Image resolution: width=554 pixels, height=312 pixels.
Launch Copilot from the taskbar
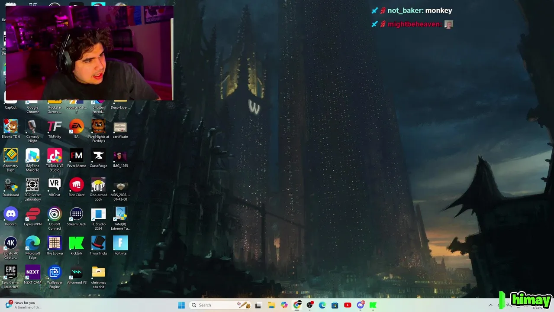[x=284, y=305]
